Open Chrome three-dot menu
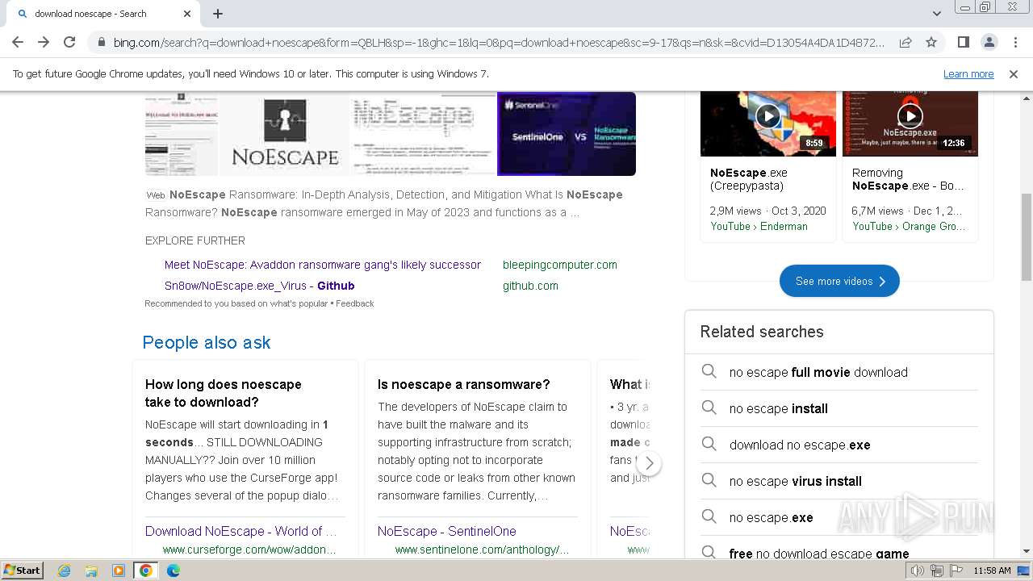 1015,42
